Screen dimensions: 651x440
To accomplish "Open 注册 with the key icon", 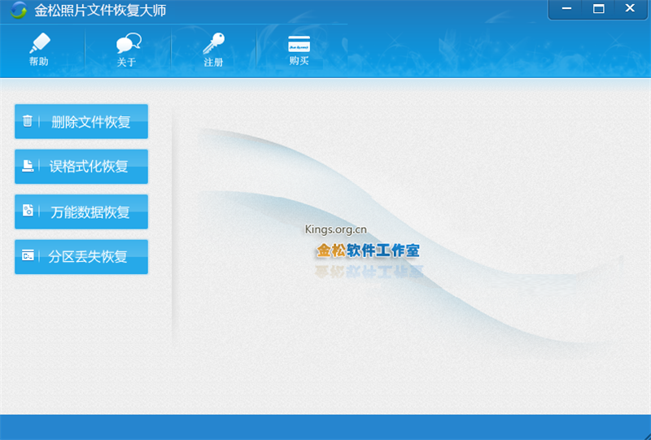I will coord(213,44).
